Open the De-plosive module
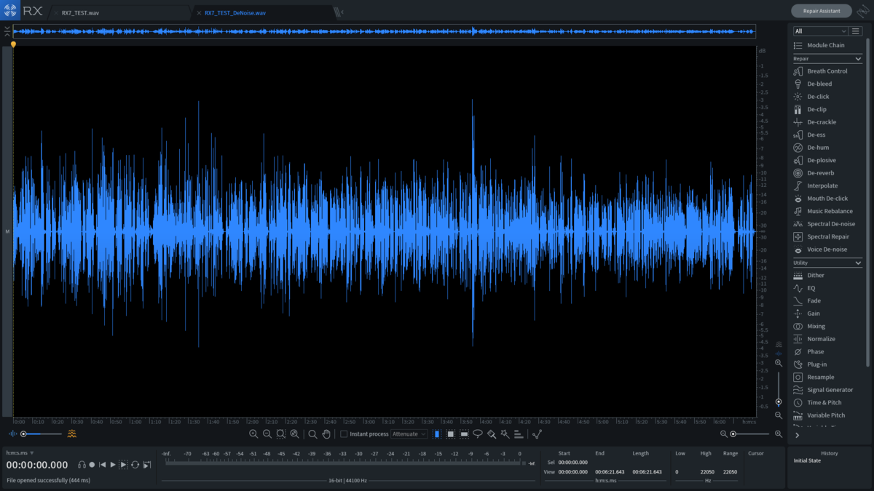874x491 pixels. point(827,160)
